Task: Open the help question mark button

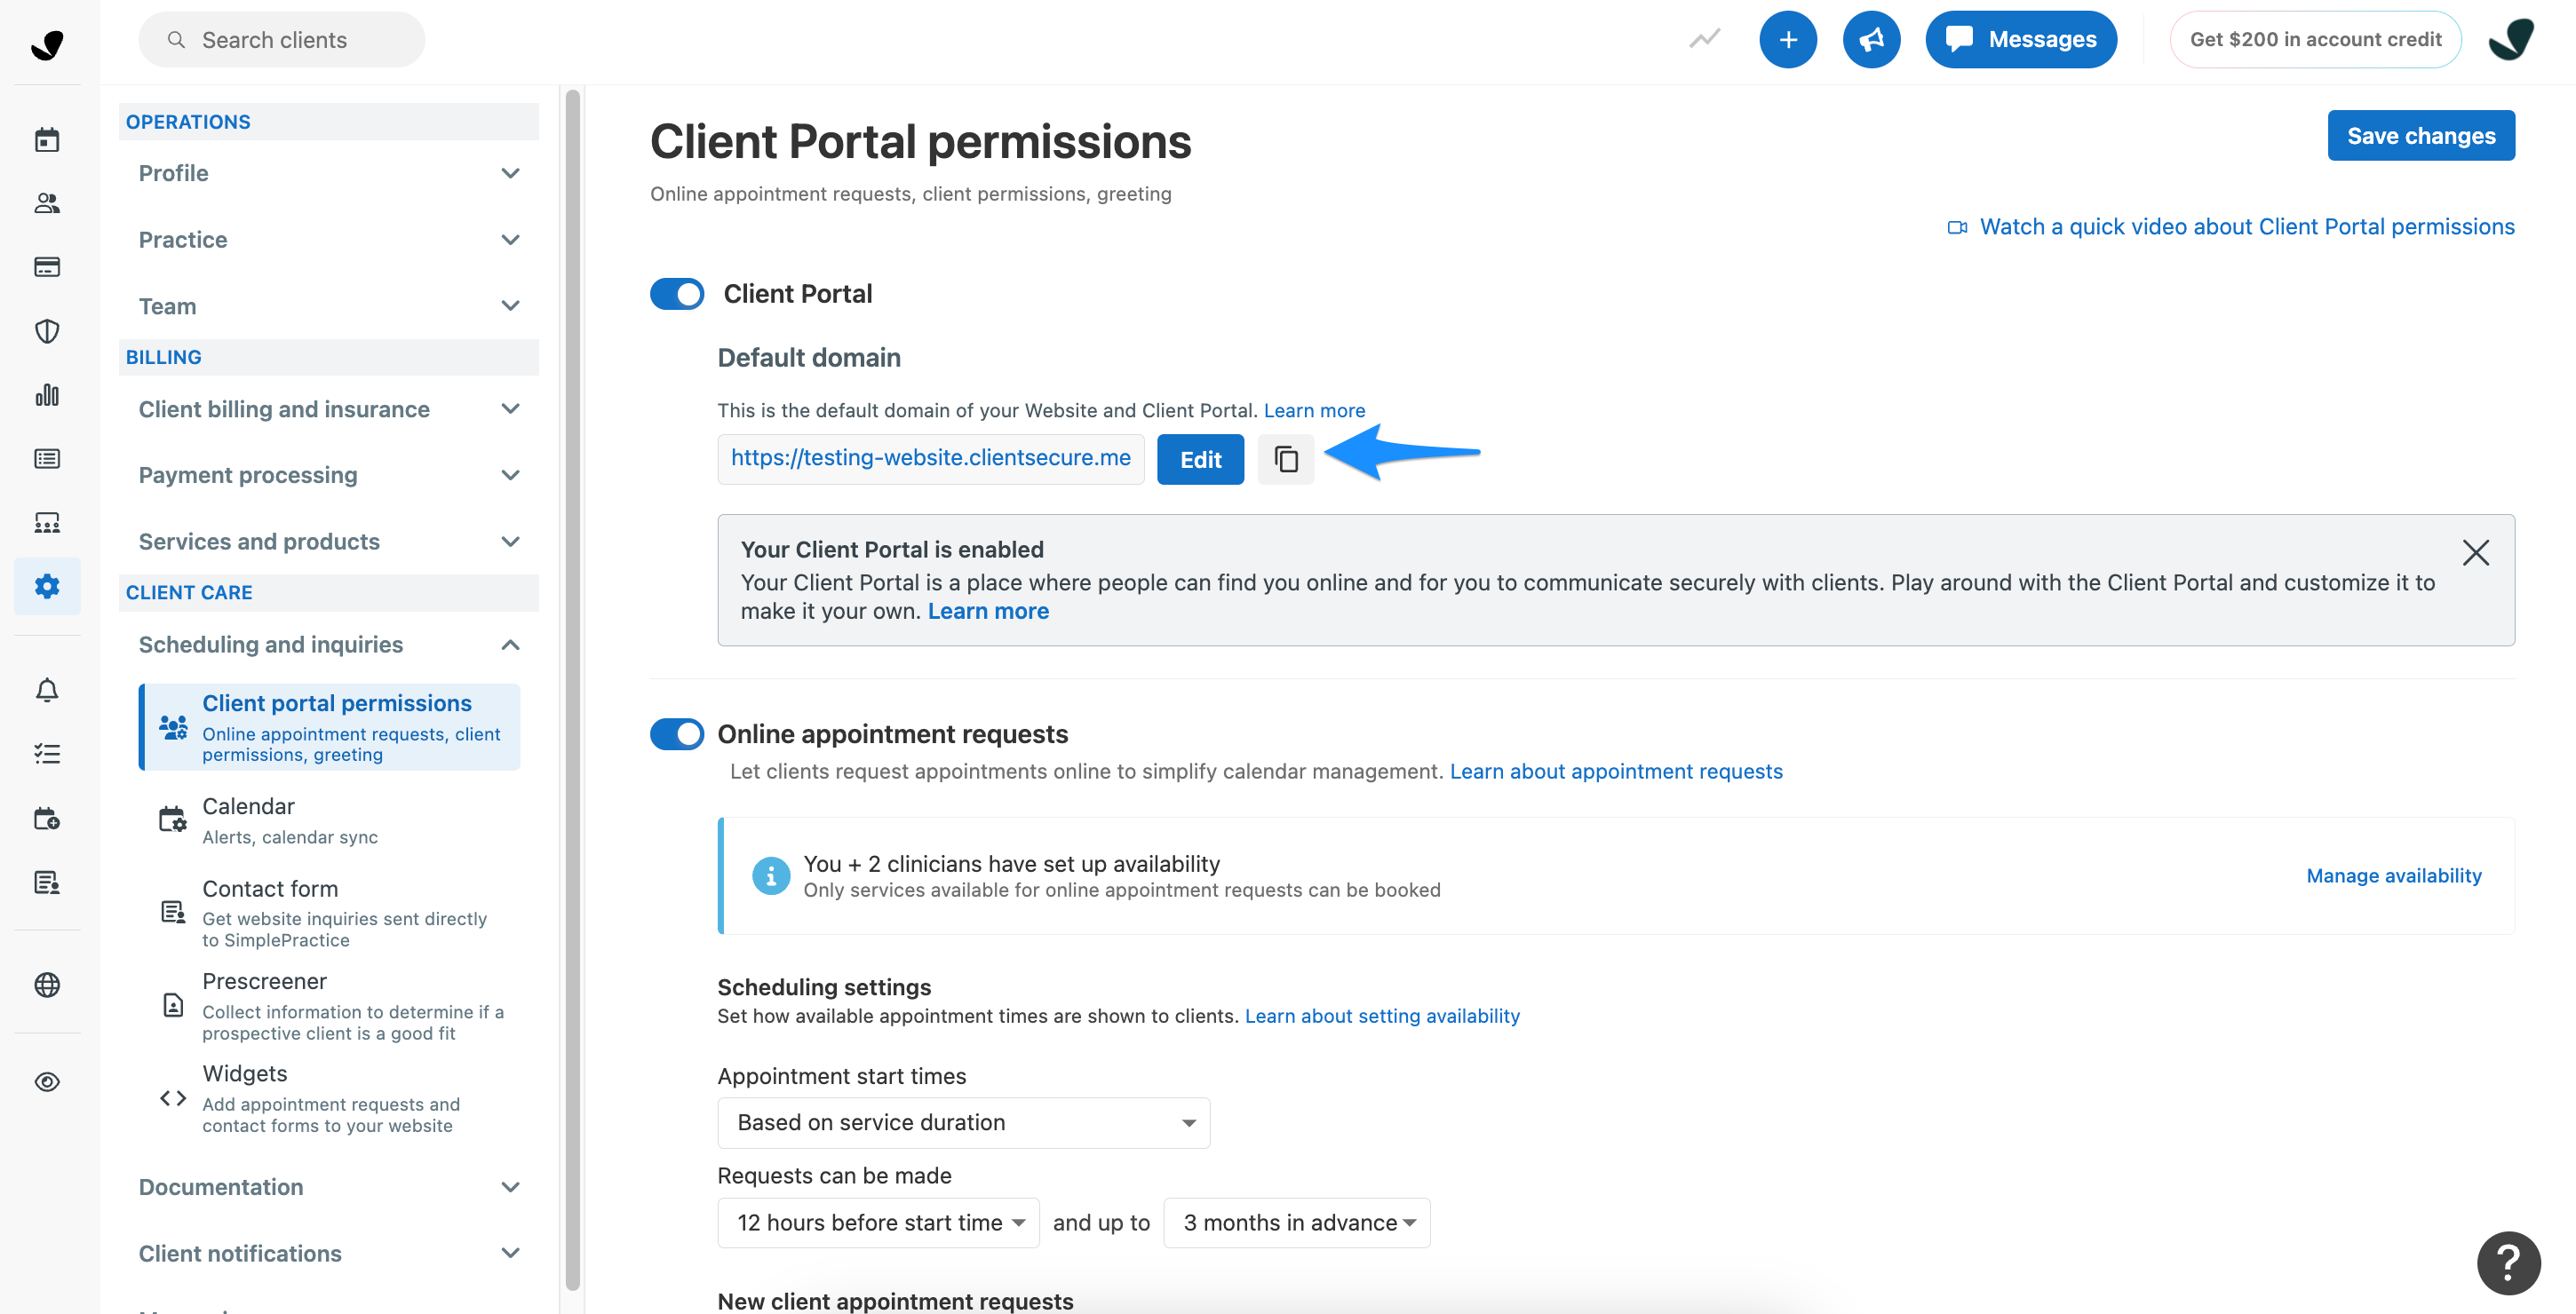Action: pyautogui.click(x=2508, y=1263)
